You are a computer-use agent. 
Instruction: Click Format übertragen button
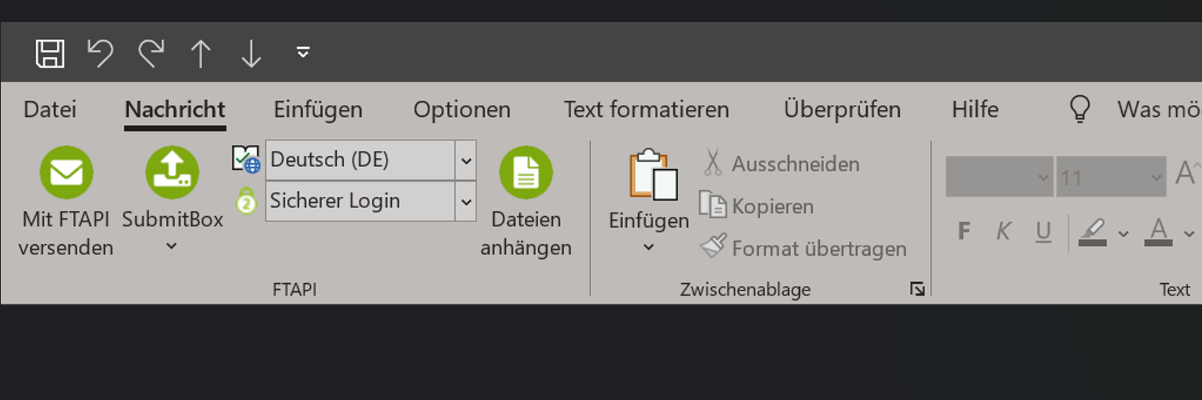pos(804,248)
